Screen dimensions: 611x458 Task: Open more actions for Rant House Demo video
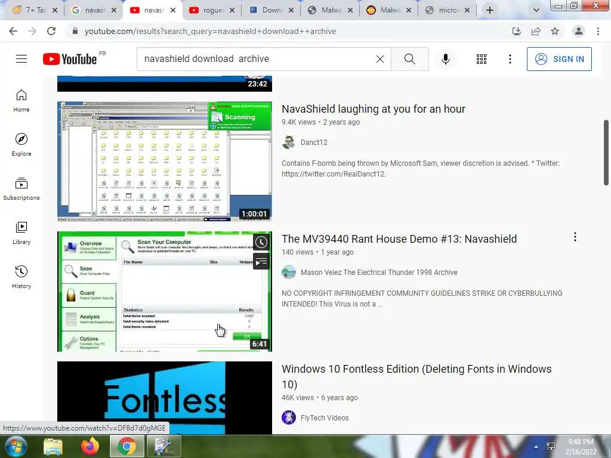click(x=575, y=237)
